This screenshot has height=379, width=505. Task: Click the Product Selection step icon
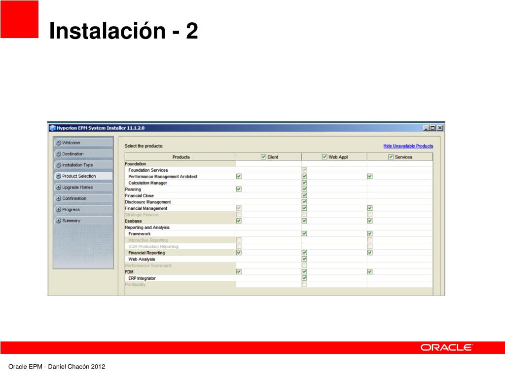pyautogui.click(x=58, y=176)
